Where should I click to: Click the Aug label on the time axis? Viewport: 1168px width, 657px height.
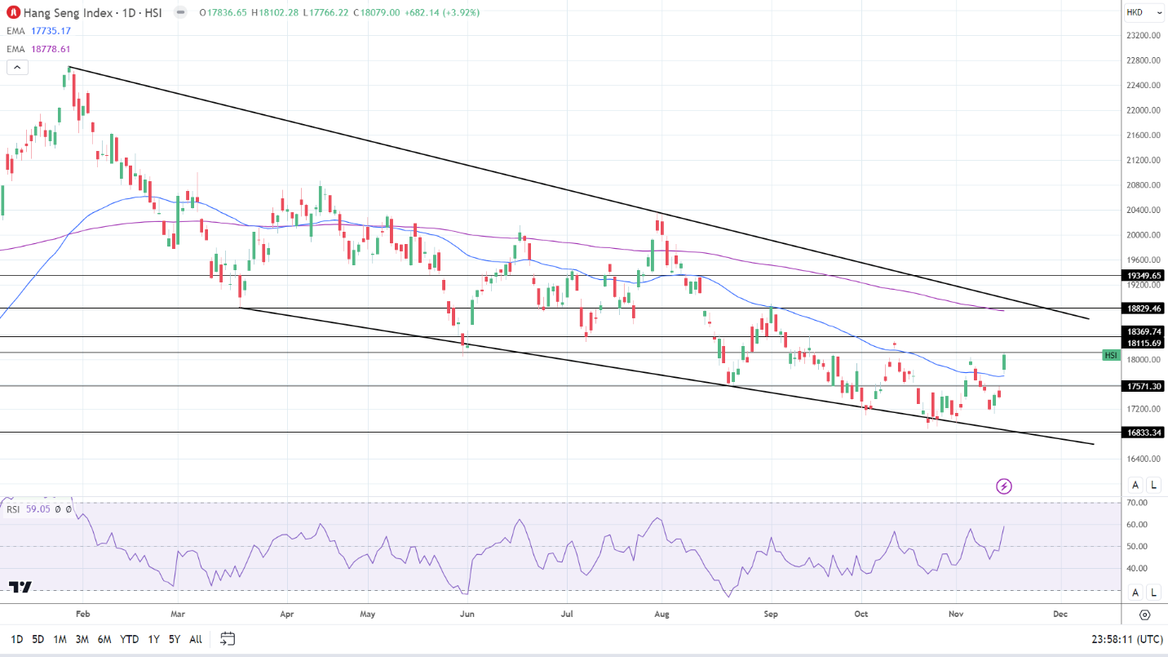click(x=661, y=614)
